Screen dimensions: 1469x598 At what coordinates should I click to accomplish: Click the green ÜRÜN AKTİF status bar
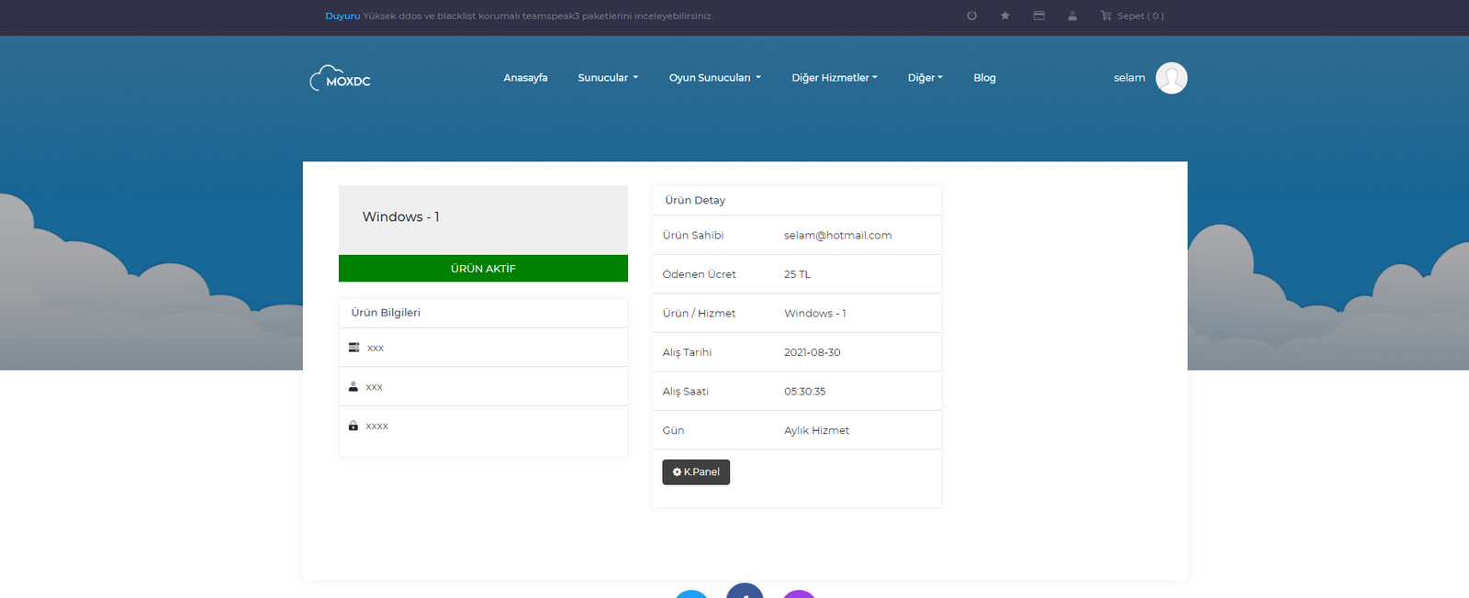[x=483, y=269]
